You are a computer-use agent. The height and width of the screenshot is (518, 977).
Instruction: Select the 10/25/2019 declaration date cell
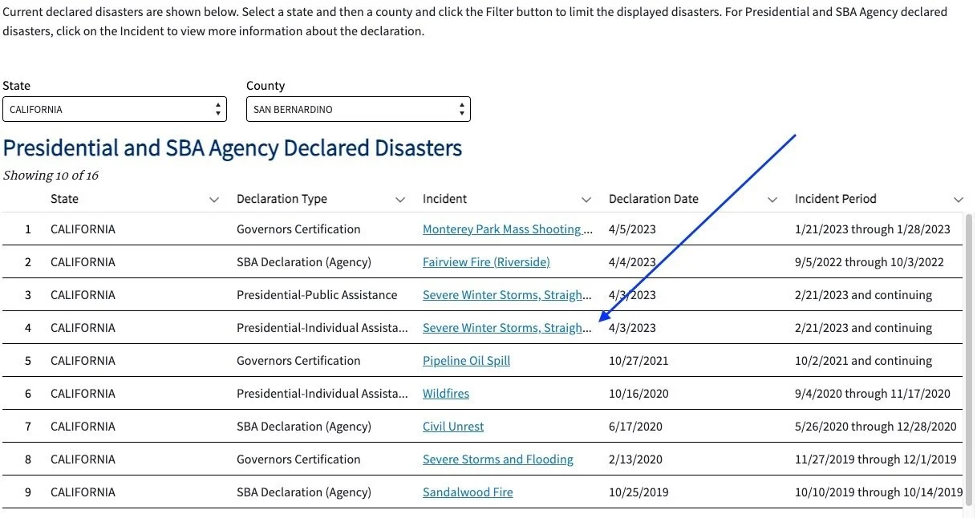point(638,492)
